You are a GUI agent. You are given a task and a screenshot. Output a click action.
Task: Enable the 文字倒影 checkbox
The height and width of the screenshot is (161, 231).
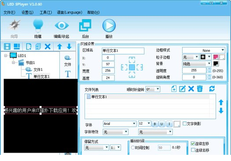pos(185,124)
